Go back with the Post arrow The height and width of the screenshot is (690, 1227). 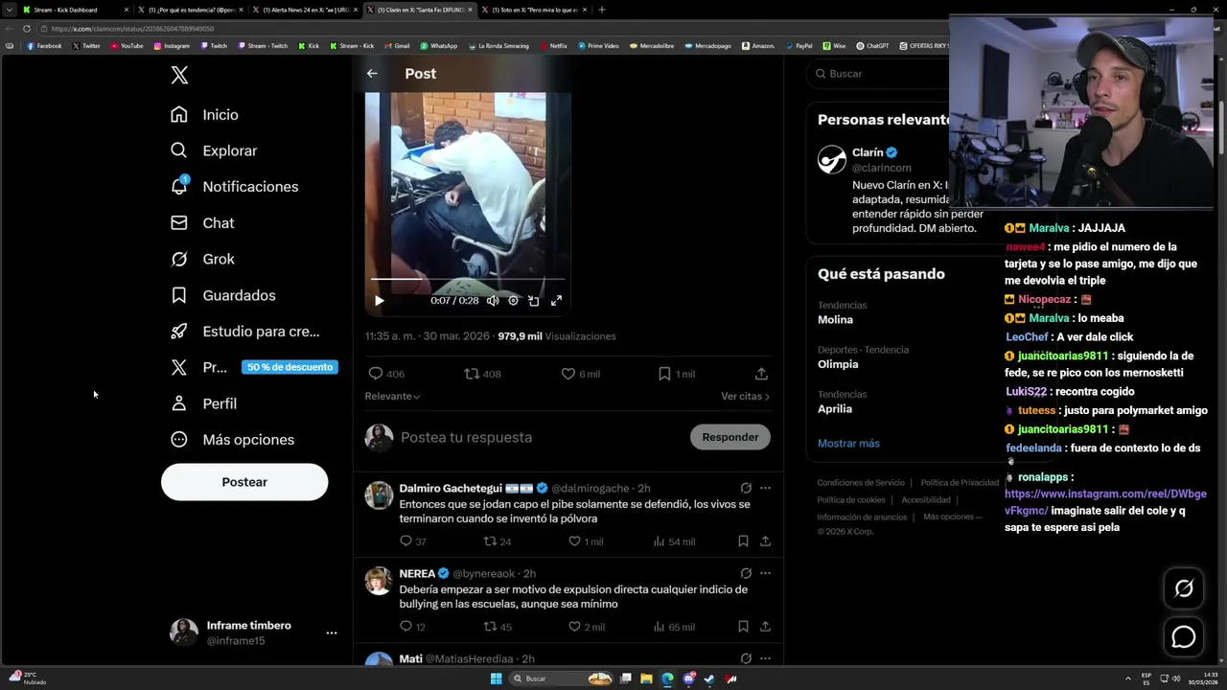[x=372, y=73]
